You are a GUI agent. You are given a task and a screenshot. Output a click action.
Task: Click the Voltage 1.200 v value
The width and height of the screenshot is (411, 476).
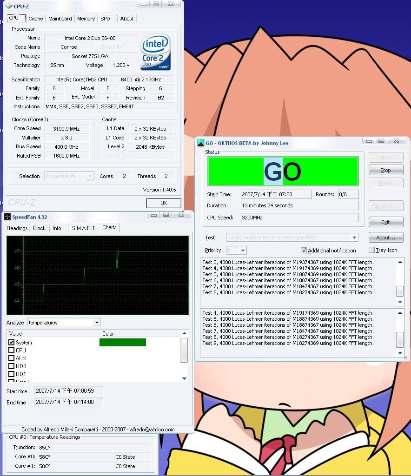click(x=121, y=65)
